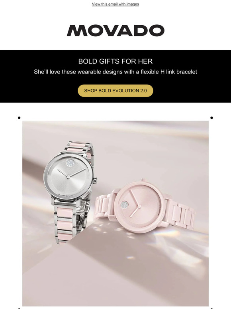This screenshot has height=309, width=231.
Task: Click the MOVADO logo
Action: coord(115,31)
